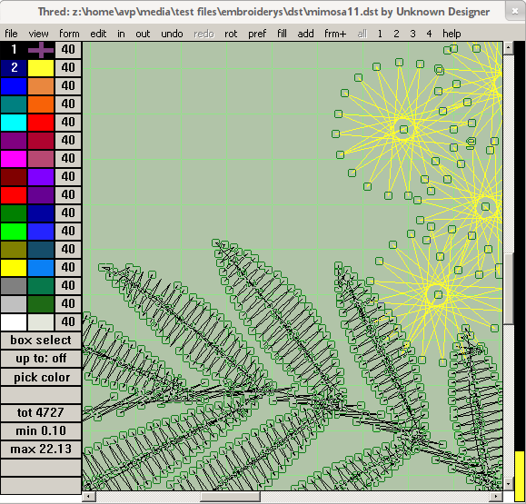Click the horizontal scrollbar left arrow
The width and height of the screenshot is (526, 504).
tap(89, 497)
